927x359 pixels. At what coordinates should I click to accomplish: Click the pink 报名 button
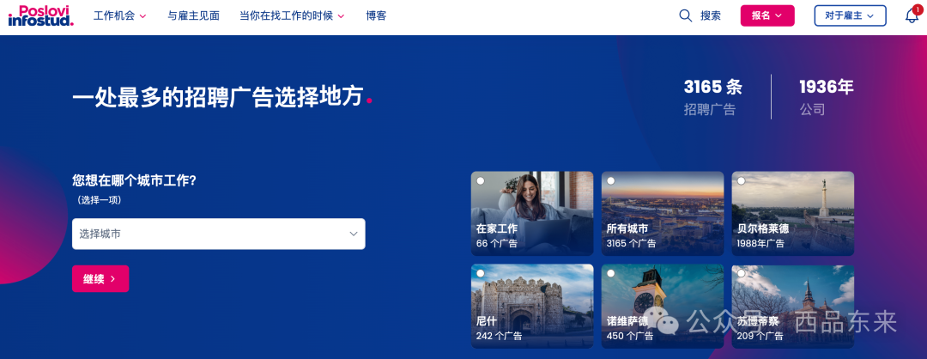pyautogui.click(x=767, y=16)
